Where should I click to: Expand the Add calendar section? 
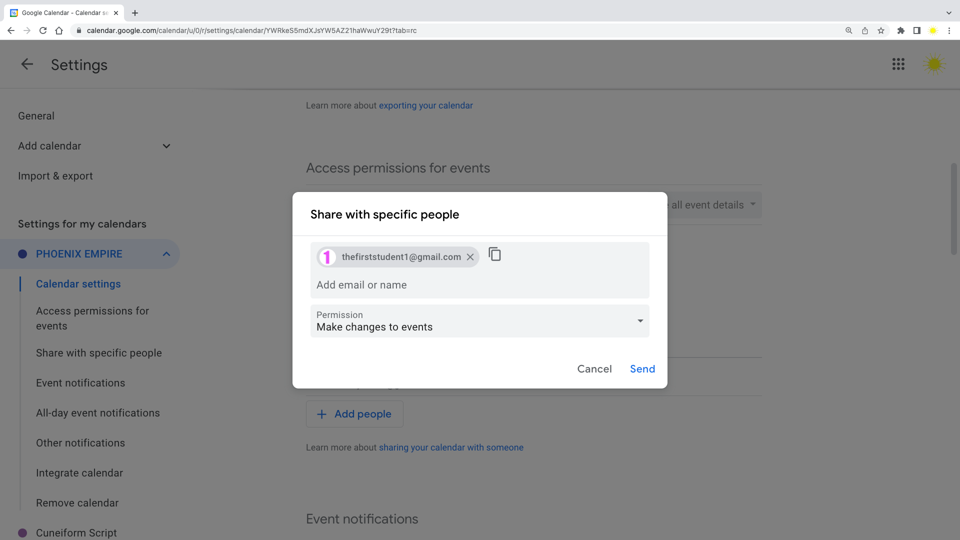166,146
